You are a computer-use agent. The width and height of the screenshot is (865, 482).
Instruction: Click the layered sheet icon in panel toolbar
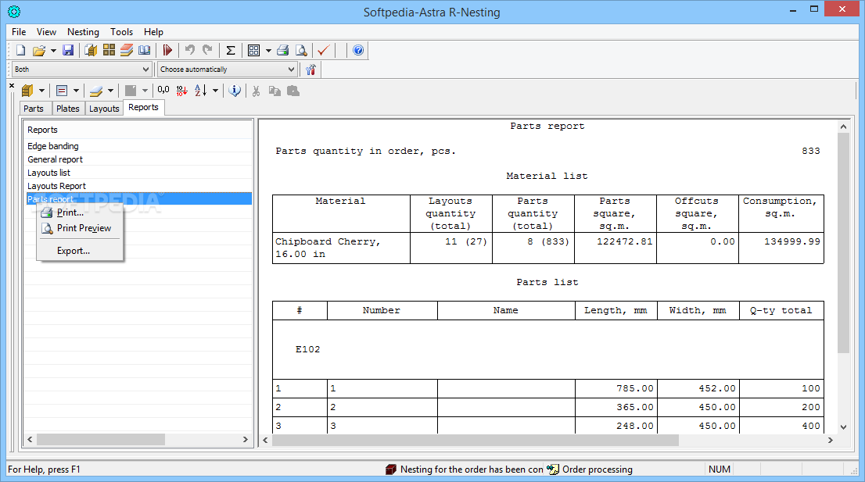click(x=96, y=91)
